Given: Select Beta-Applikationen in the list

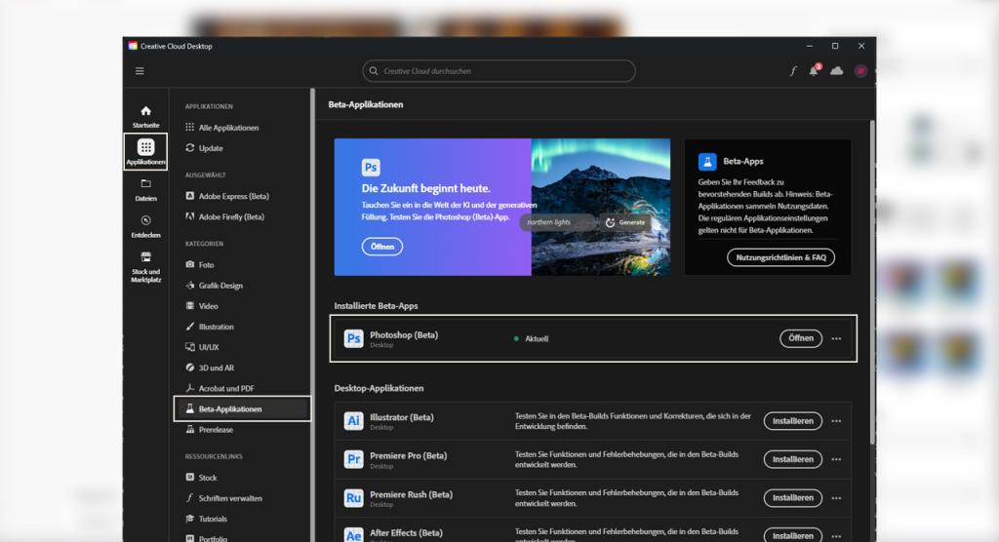Looking at the screenshot, I should click(242, 408).
